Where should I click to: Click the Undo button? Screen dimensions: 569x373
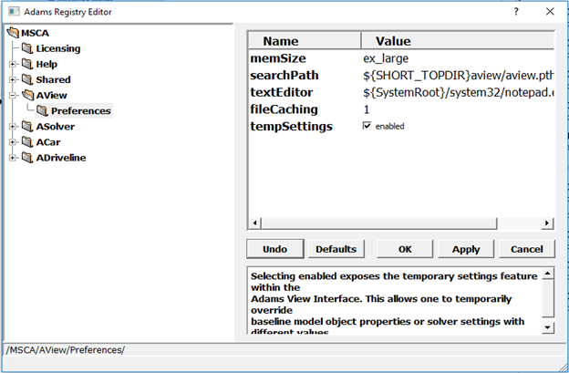[x=275, y=249]
